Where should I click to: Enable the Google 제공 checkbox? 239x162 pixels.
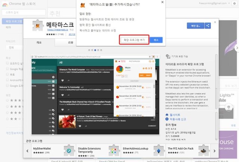click(7, 69)
